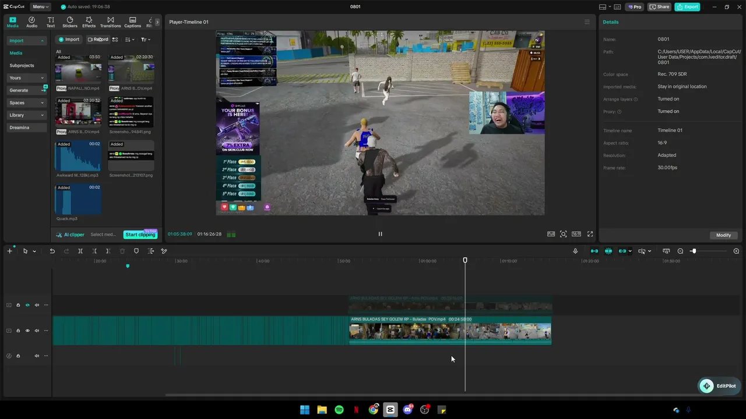
Task: Toggle clip linkage on the timeline
Action: point(622,251)
